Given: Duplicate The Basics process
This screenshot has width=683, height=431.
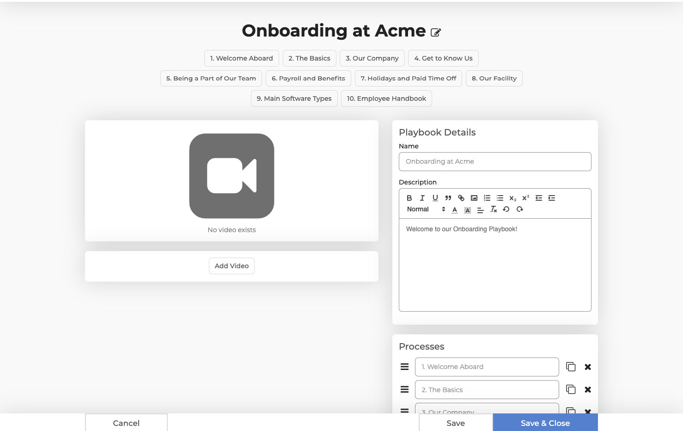Looking at the screenshot, I should coord(571,389).
